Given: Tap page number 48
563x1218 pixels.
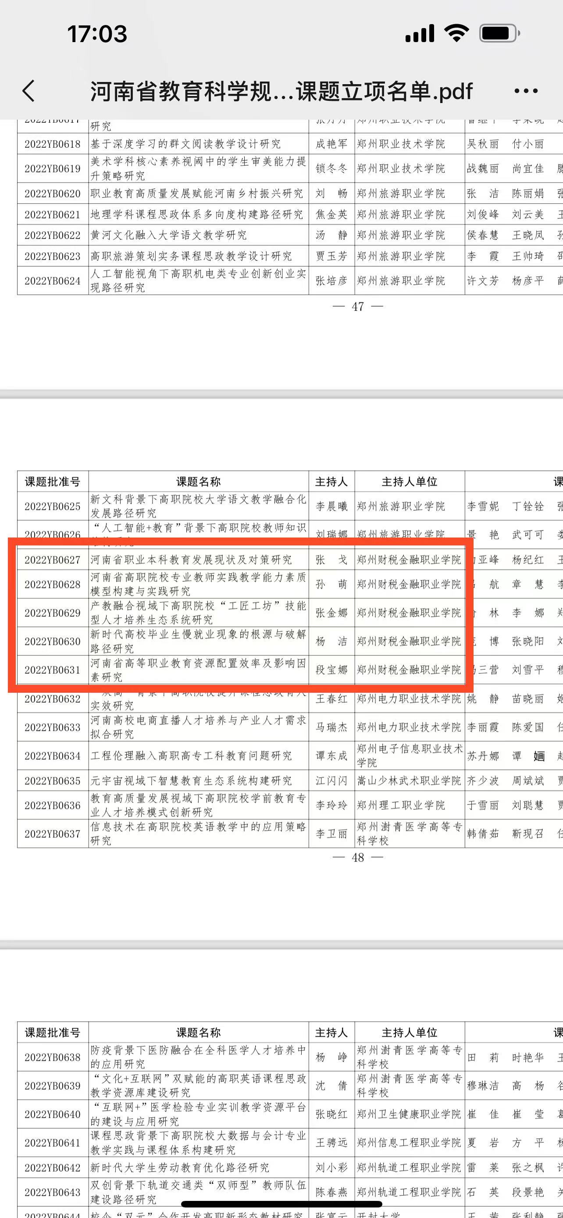Looking at the screenshot, I should tap(358, 858).
